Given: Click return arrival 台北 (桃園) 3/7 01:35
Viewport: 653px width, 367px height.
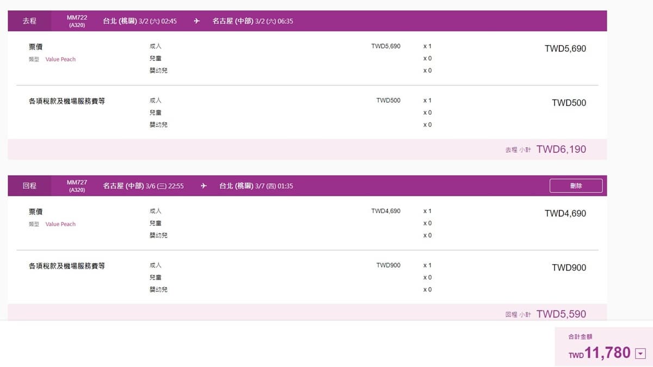Looking at the screenshot, I should [x=256, y=186].
